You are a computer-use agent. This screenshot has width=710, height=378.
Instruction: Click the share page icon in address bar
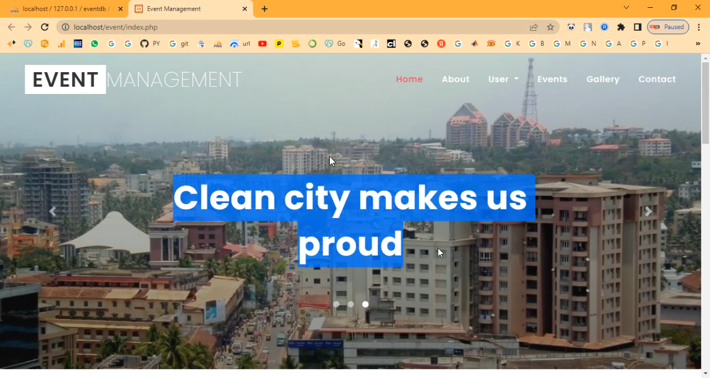[x=534, y=27]
